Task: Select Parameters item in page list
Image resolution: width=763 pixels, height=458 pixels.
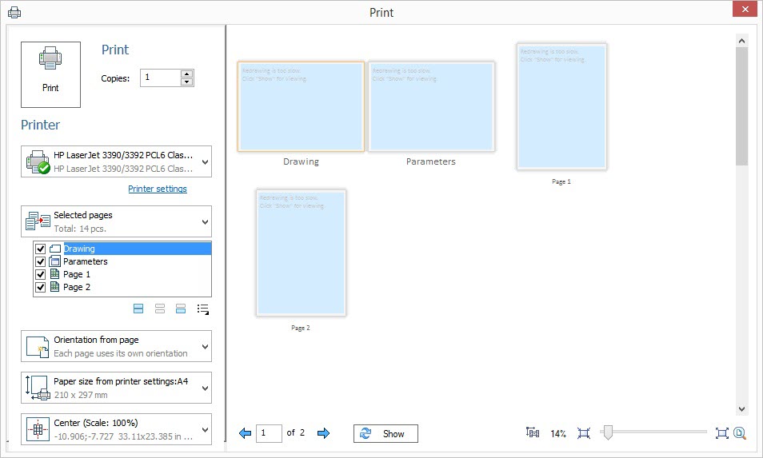Action: click(85, 261)
